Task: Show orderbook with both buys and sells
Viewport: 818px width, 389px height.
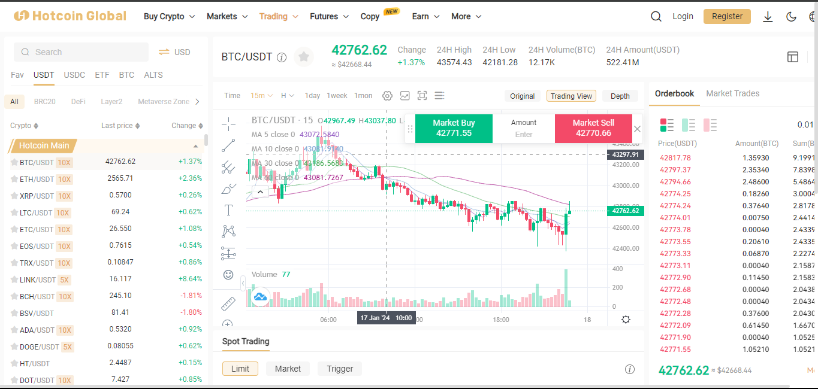Action: (x=667, y=125)
